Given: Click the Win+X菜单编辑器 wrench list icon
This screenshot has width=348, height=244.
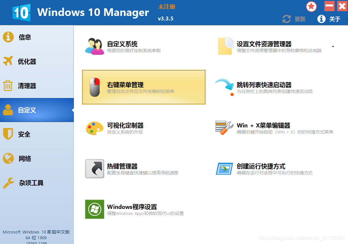Looking at the screenshot, I should [224, 127].
